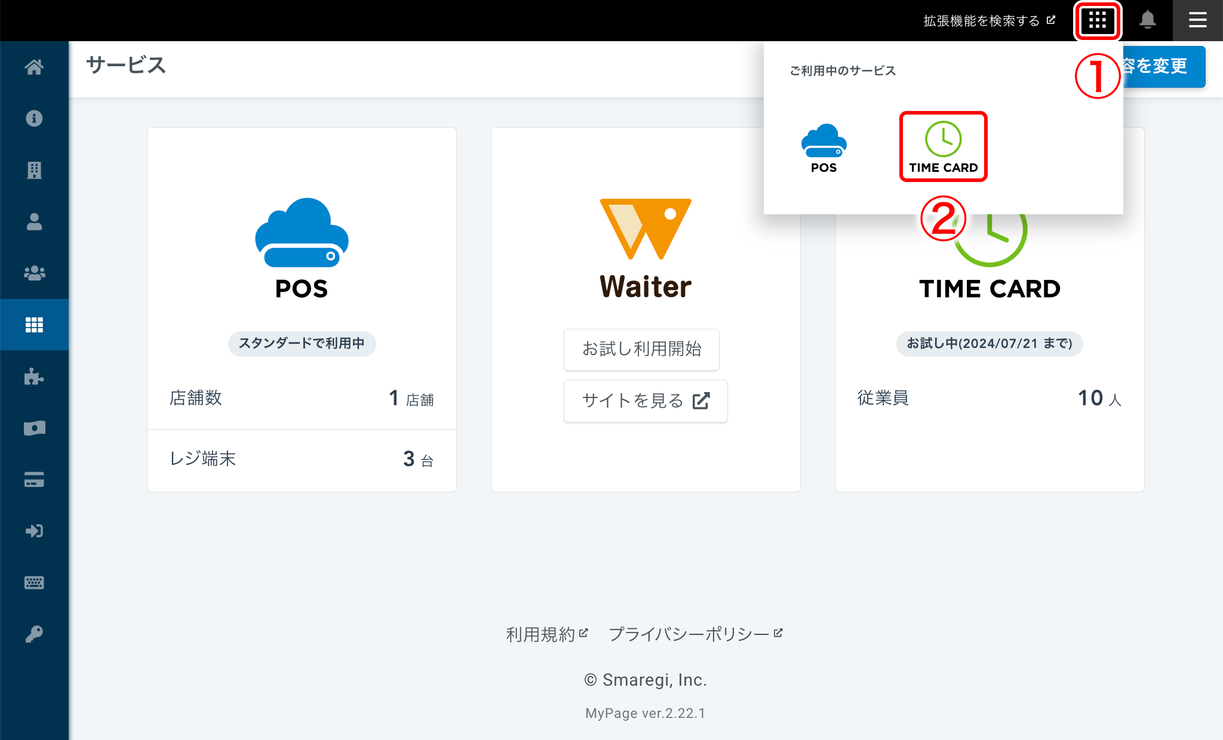Click サイトを見る button
Screen dimensions: 1223x740
pos(646,400)
